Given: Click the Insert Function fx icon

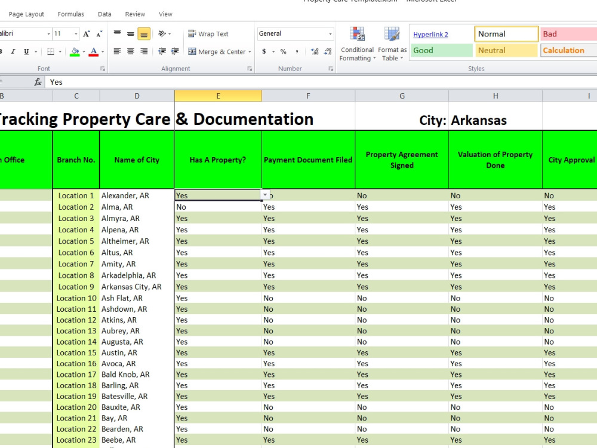Looking at the screenshot, I should (38, 82).
